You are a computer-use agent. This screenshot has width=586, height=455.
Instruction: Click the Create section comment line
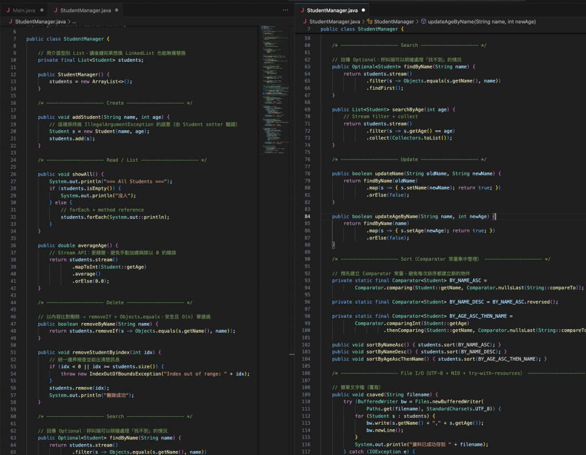(114, 103)
